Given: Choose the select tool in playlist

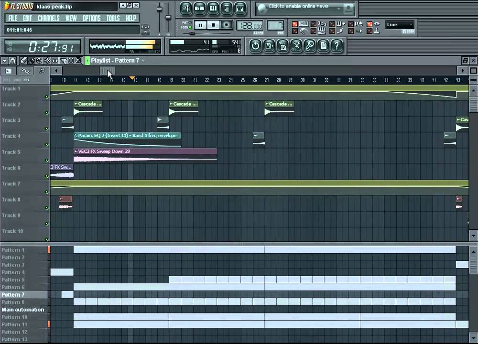Looking at the screenshot, I should tap(71, 61).
